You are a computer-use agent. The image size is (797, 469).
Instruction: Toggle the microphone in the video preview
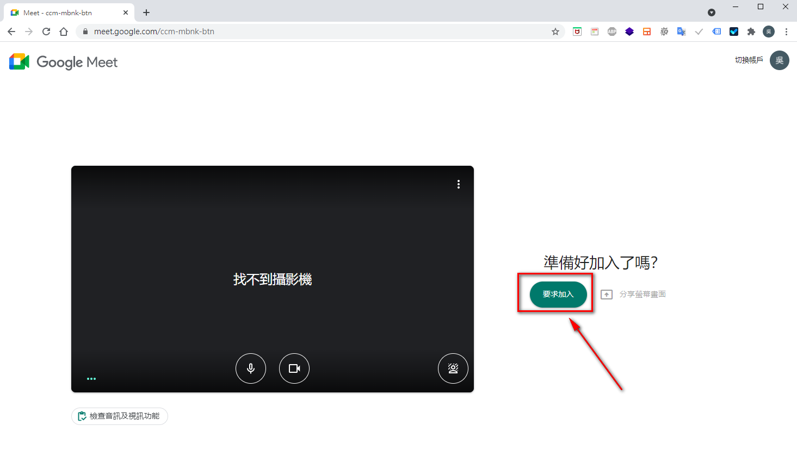tap(251, 368)
